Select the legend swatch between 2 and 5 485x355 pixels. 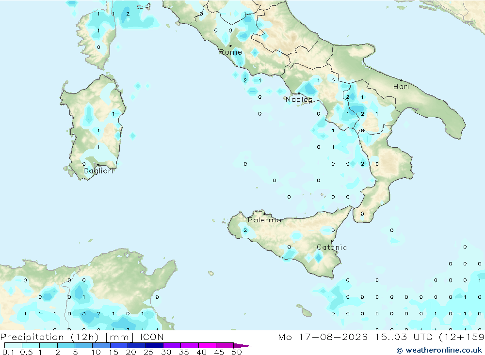pyautogui.click(x=66, y=345)
